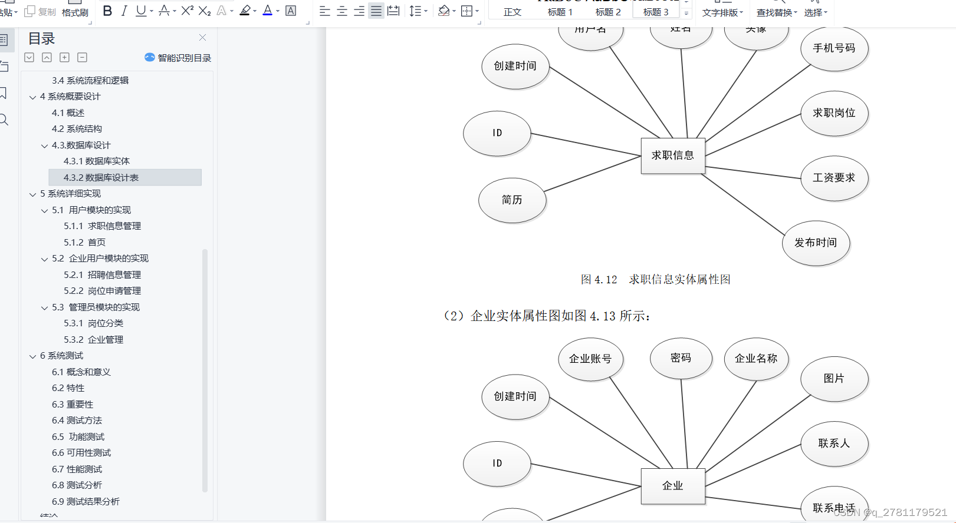This screenshot has height=523, width=956.
Task: Click the collapse-down arrow icon in 目录
Action: (x=29, y=57)
